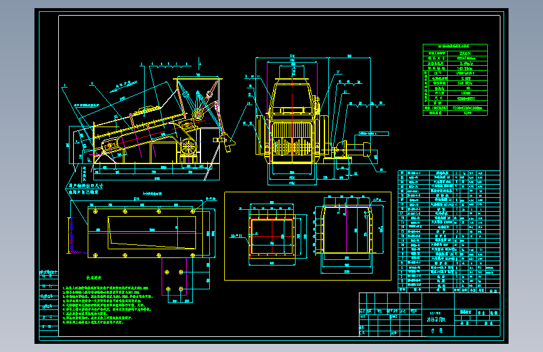543x352 pixels.
Task: Click the green '技术要求' heading
Action: pyautogui.click(x=94, y=278)
